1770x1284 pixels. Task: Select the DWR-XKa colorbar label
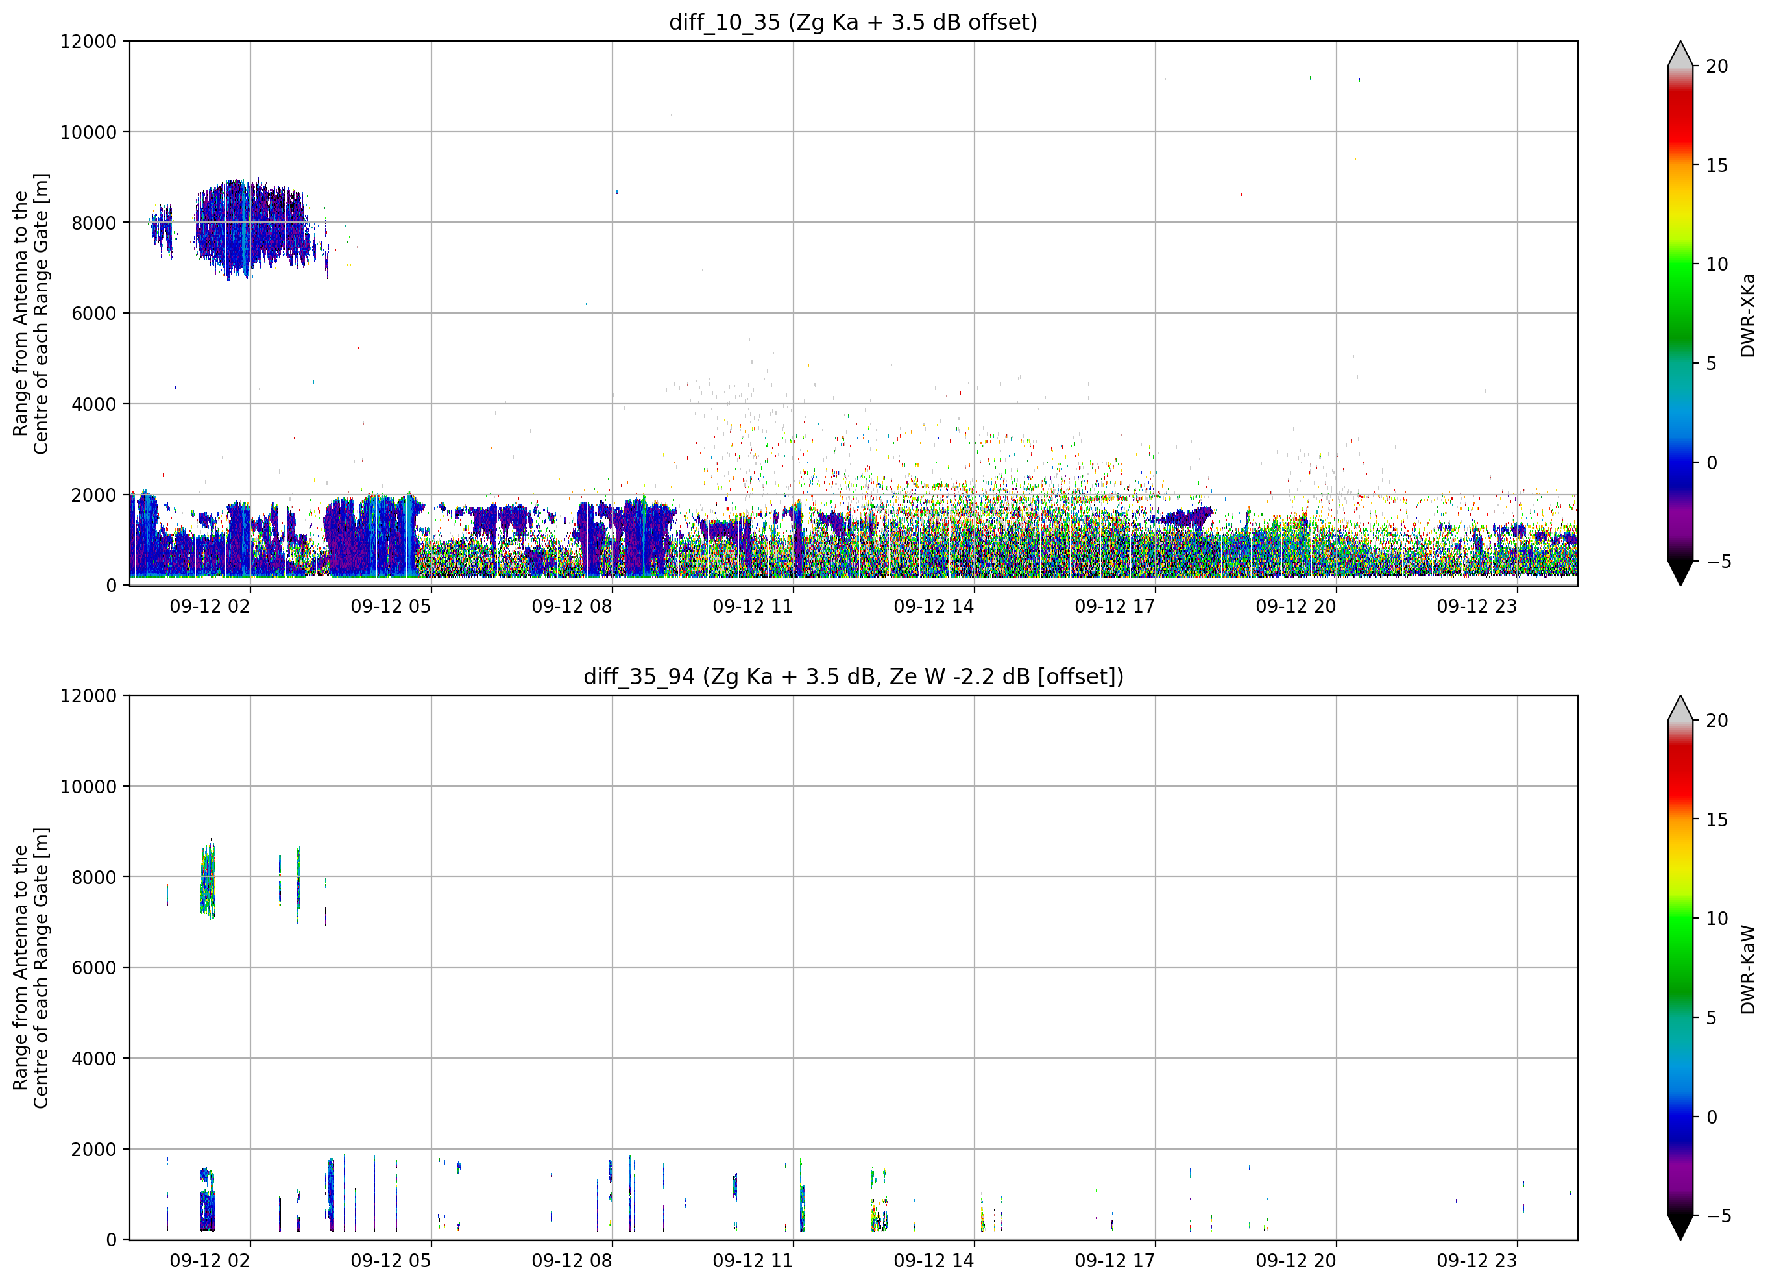(x=1748, y=315)
